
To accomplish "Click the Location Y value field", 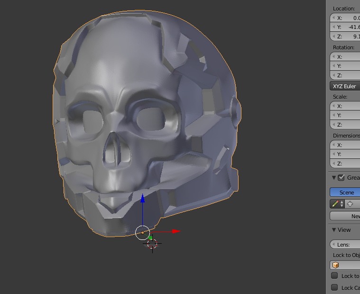I will click(345, 27).
